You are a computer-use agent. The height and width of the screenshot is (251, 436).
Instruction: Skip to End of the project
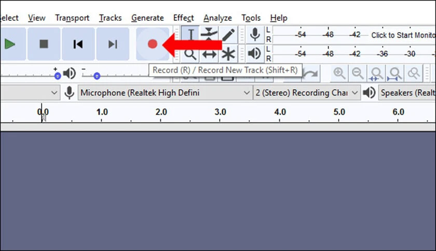113,44
